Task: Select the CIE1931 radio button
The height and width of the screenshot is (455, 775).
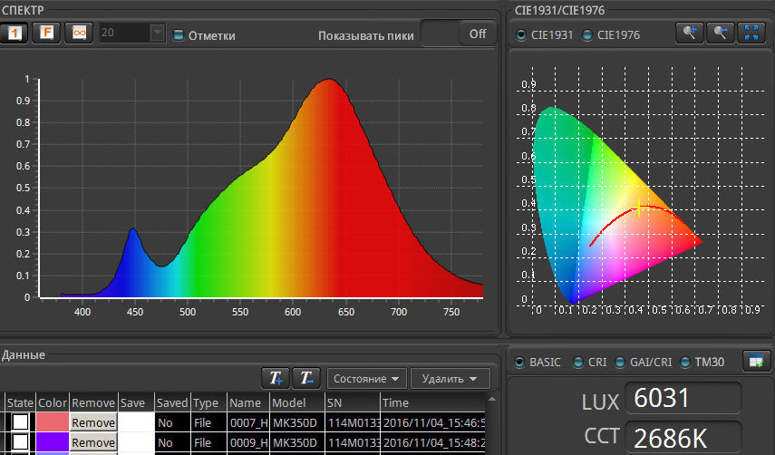Action: (521, 35)
